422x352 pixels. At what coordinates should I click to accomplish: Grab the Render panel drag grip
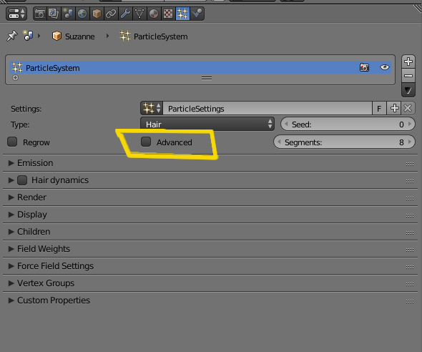click(x=410, y=199)
